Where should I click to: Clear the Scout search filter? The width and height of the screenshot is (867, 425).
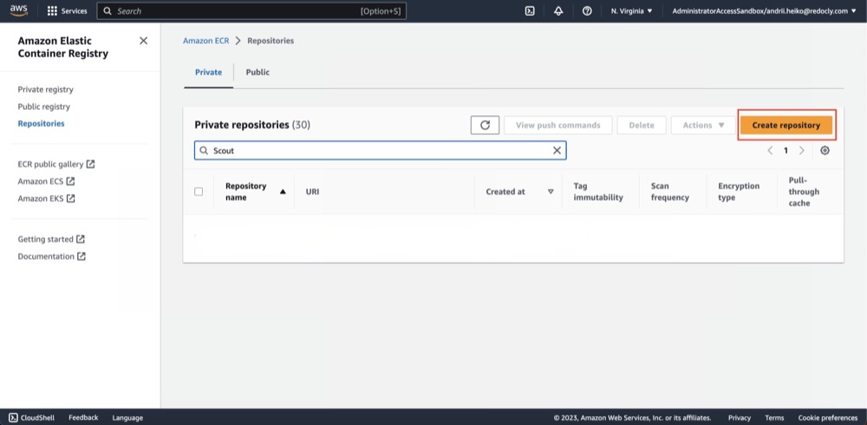coord(557,151)
